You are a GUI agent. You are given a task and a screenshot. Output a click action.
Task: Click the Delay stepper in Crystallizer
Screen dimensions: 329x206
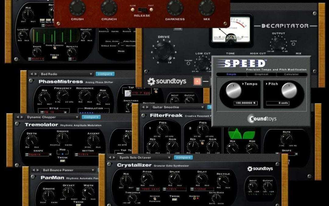click(192, 189)
